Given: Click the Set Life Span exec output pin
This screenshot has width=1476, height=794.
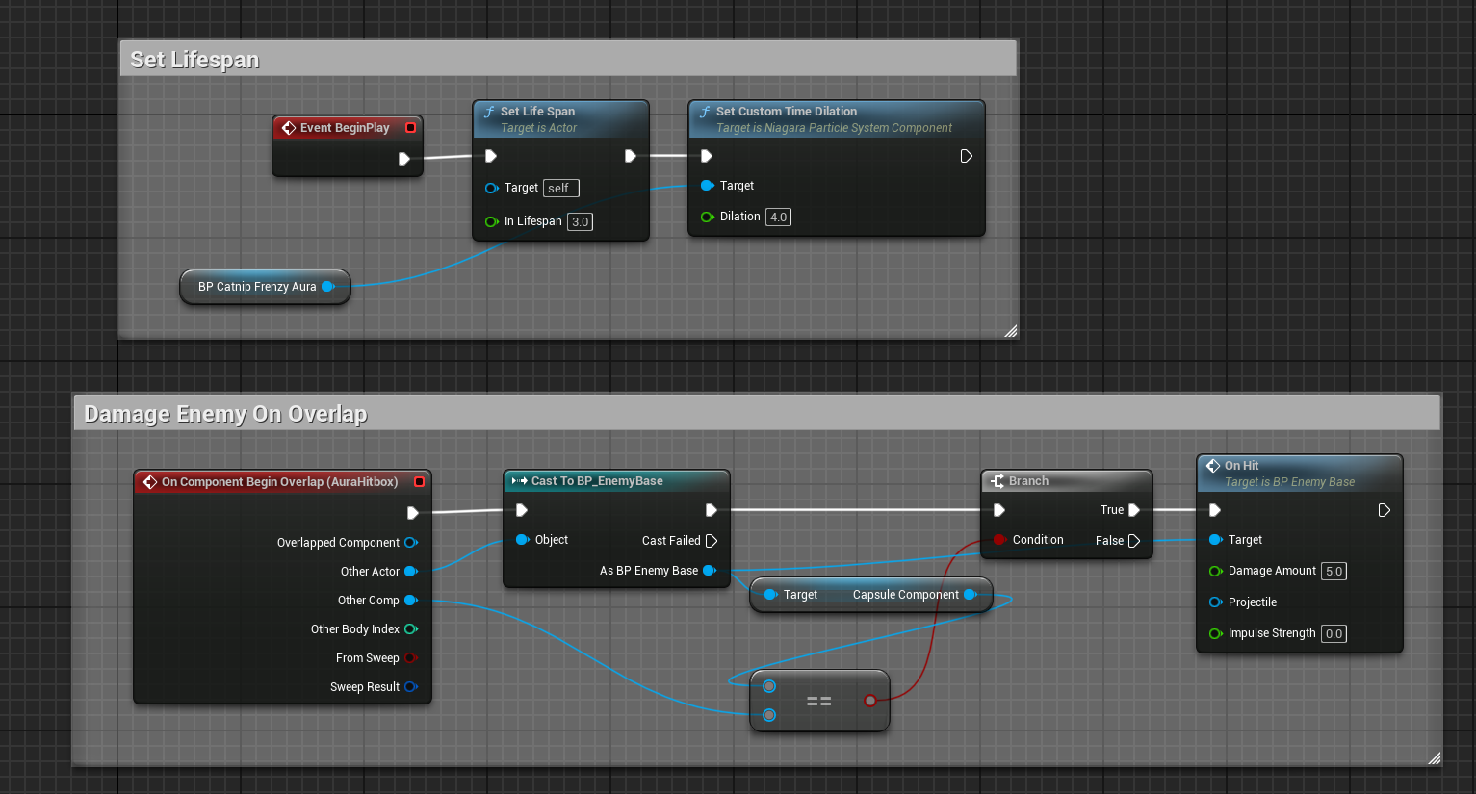Looking at the screenshot, I should coord(631,156).
